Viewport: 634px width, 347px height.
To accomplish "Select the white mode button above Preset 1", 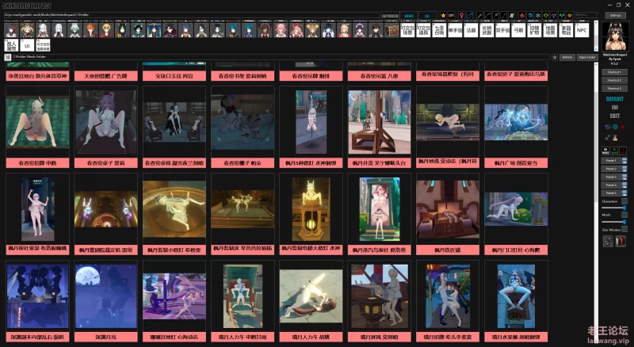I will coord(605,150).
